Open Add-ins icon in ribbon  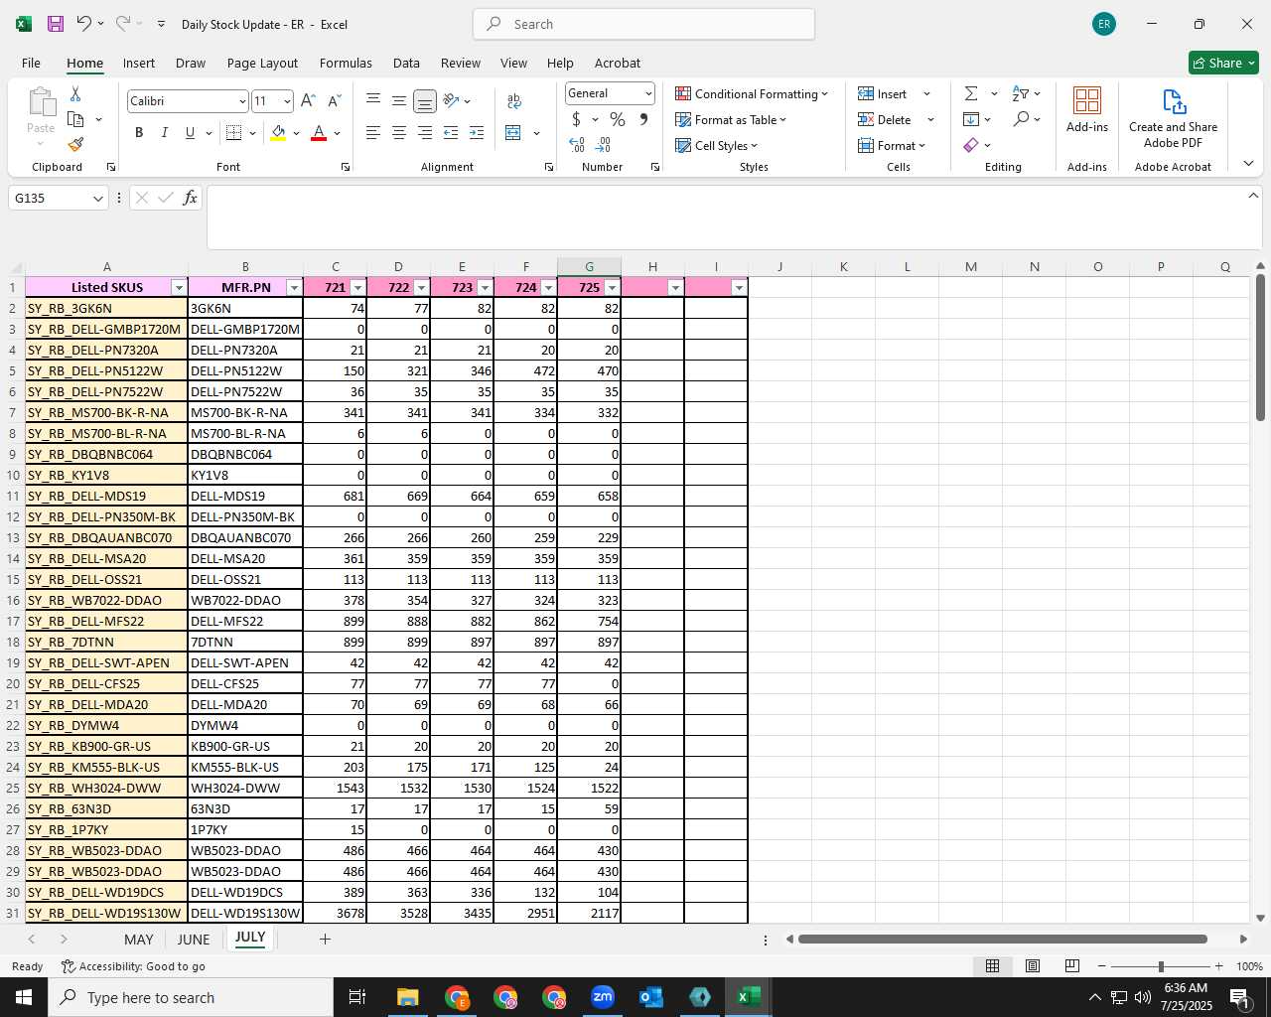pyautogui.click(x=1087, y=109)
